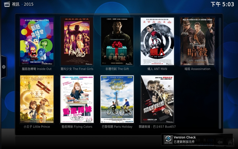Click the Version Check notification text
Viewport: 238px width, 149px height.
point(185,139)
